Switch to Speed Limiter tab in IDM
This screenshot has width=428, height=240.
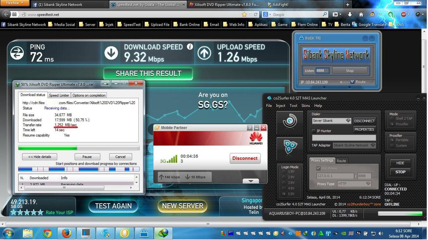(x=59, y=95)
